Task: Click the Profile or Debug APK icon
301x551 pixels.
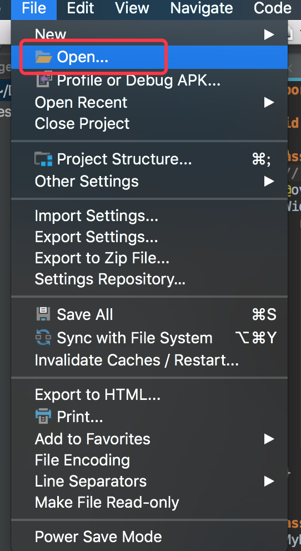Action: tap(44, 79)
